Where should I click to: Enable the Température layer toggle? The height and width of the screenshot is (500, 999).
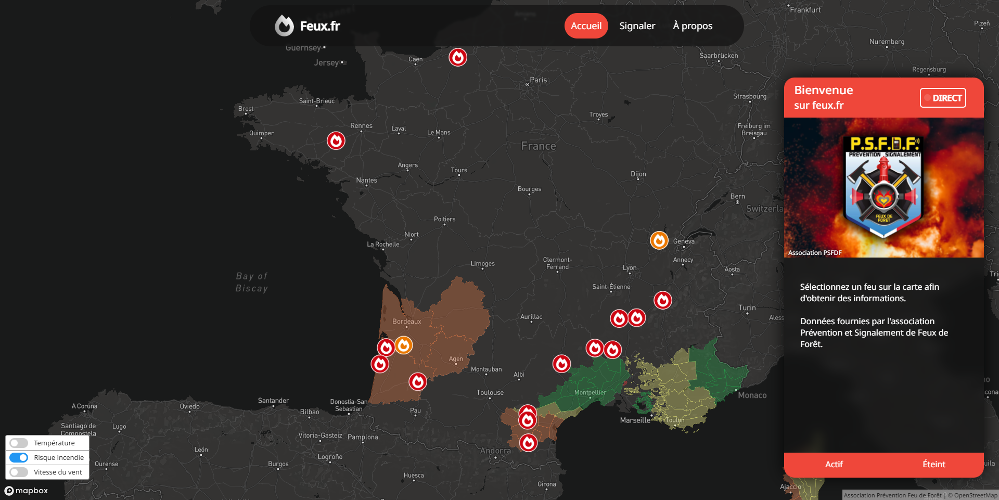point(19,443)
